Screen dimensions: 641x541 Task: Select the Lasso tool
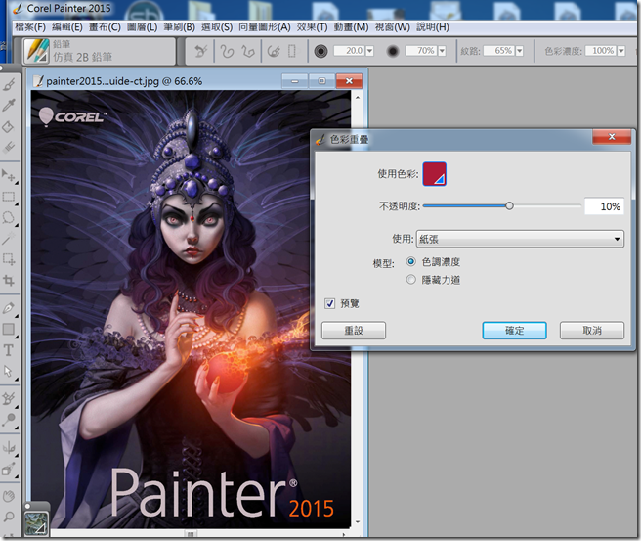pyautogui.click(x=9, y=218)
